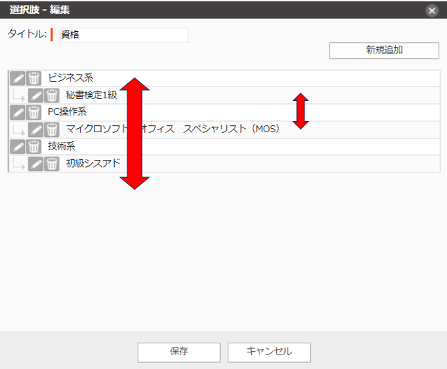The height and width of the screenshot is (369, 447).
Task: Edit the 技術系 item with pencil icon
Action: point(17,147)
